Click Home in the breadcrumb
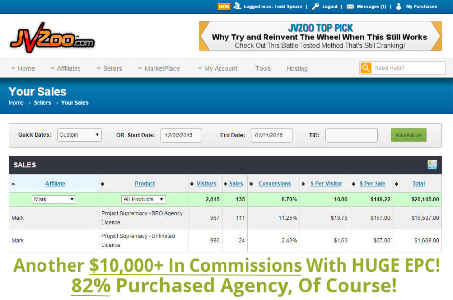Screen dimensions: 453x300 tap(16, 103)
